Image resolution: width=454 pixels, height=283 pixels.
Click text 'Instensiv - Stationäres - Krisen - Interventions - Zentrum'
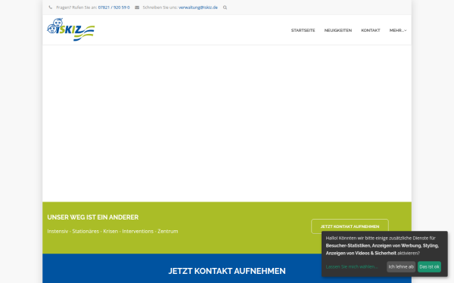pyautogui.click(x=113, y=232)
